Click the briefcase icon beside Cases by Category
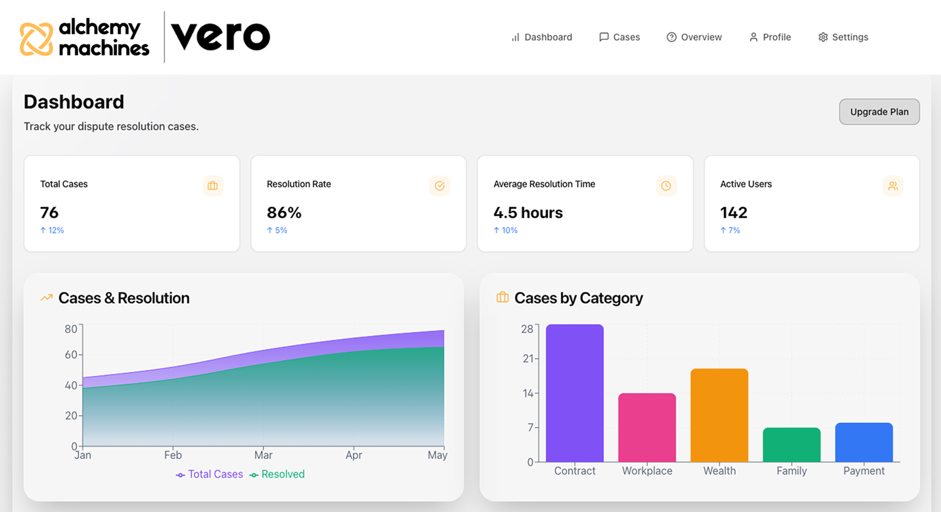This screenshot has height=512, width=941. 502,298
